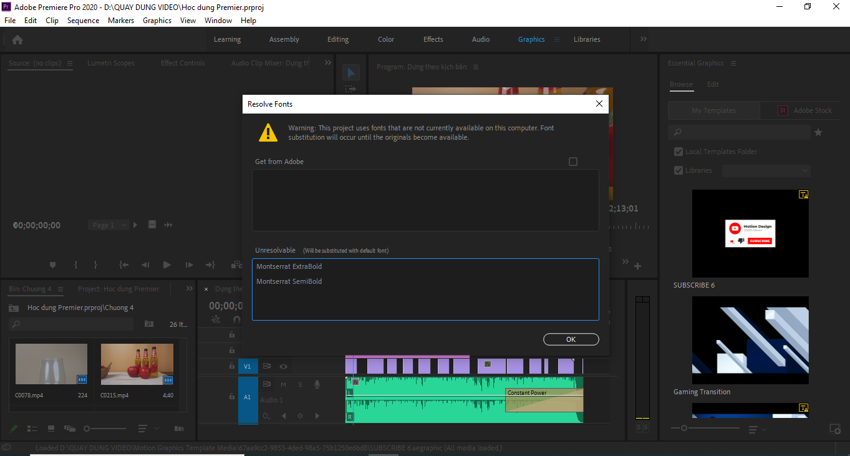The height and width of the screenshot is (456, 850).
Task: Go to the Home screen icon
Action: pyautogui.click(x=17, y=39)
